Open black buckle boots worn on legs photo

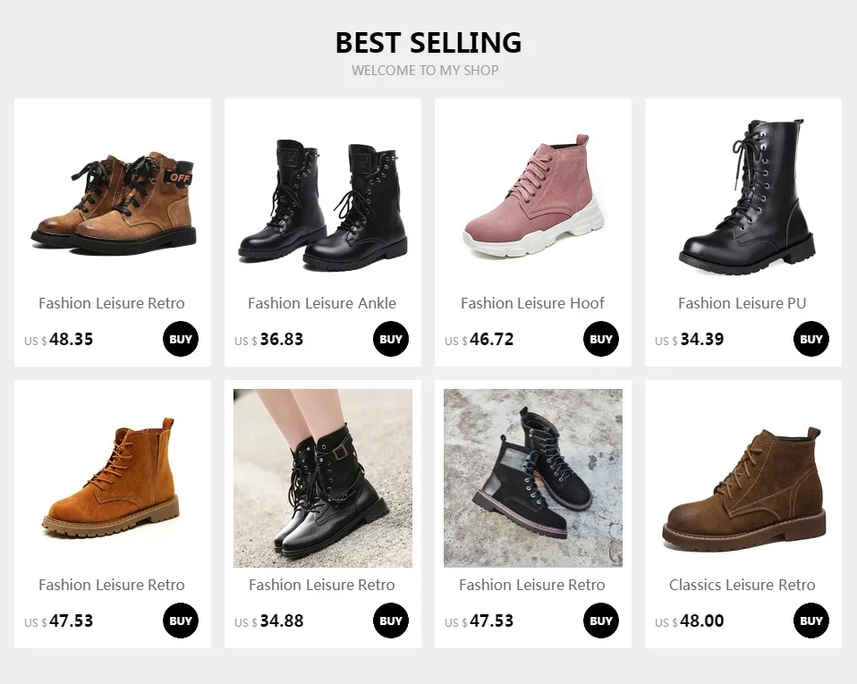(322, 478)
